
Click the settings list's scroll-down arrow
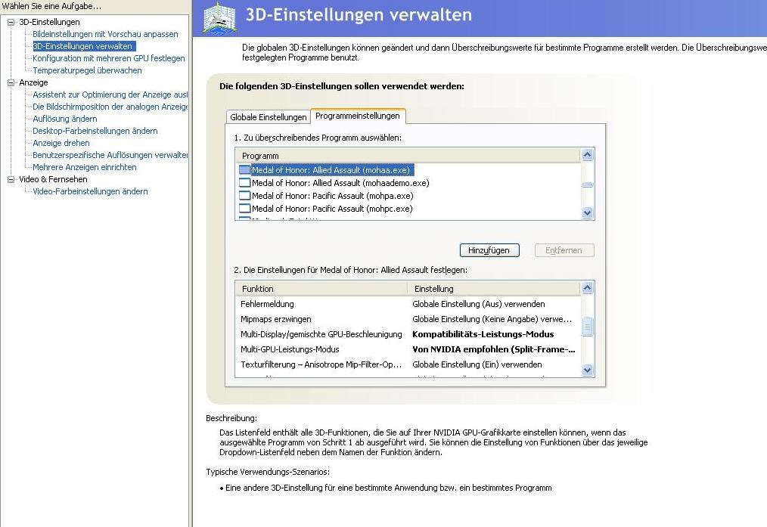tap(588, 370)
